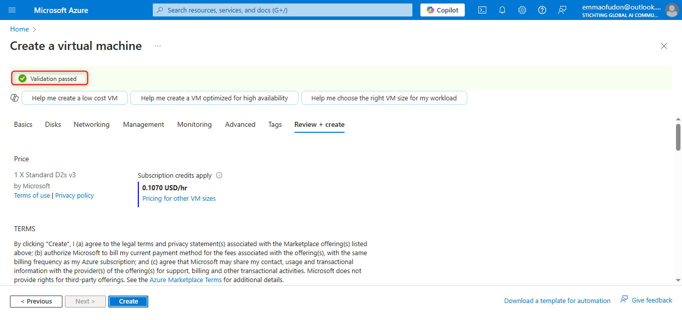Open Download a template for automation
Screen dimensions: 682x320
coord(557,301)
